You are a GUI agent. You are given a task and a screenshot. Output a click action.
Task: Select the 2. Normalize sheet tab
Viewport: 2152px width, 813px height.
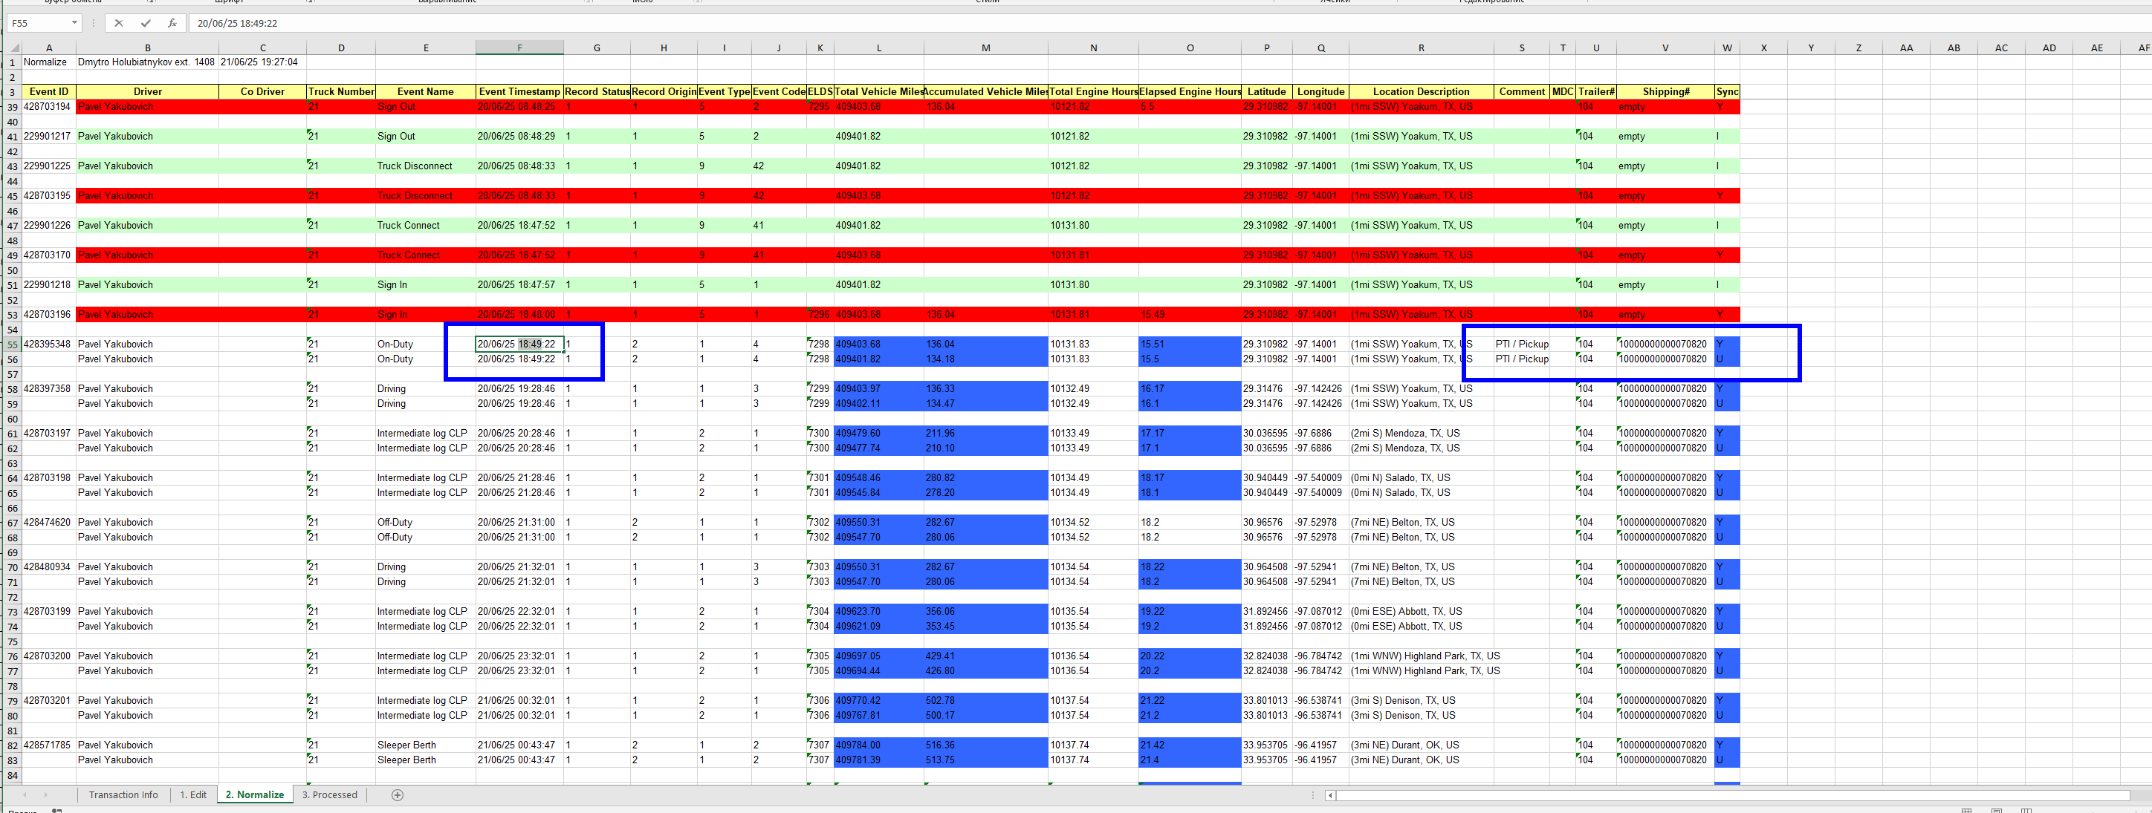[255, 794]
